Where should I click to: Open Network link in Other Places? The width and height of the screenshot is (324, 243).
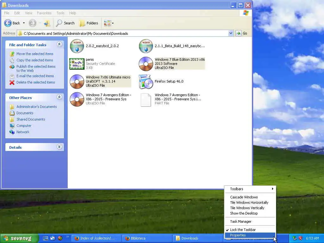pos(23,132)
